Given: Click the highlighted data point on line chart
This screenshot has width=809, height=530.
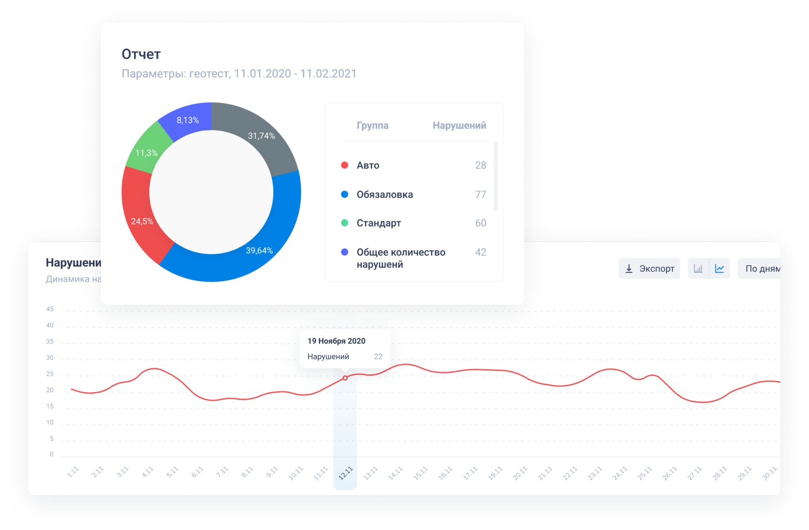Looking at the screenshot, I should (345, 378).
